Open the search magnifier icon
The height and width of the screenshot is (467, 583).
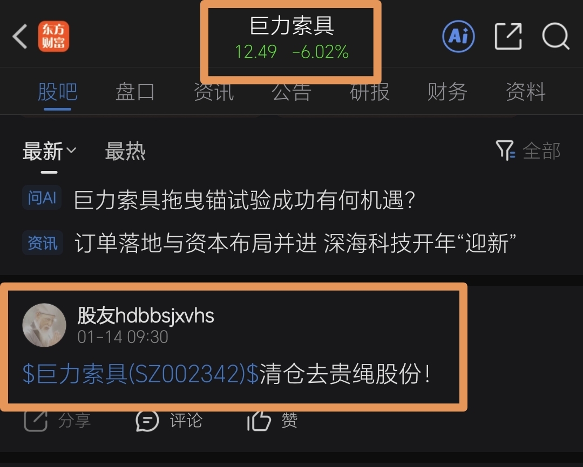(x=556, y=37)
